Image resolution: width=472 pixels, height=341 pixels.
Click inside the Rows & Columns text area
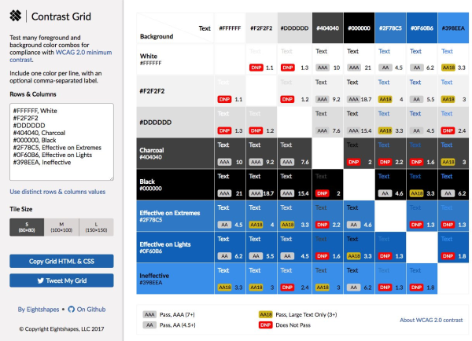pos(61,142)
